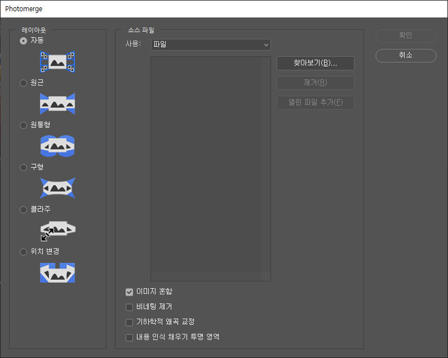Enable 내용 인식 채우기 투명 영역 checkbox
This screenshot has height=358, width=448.
pyautogui.click(x=130, y=337)
